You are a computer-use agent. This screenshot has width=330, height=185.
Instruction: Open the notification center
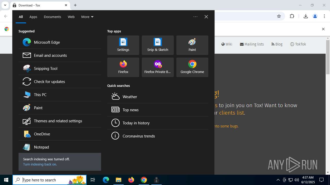pos(321,180)
